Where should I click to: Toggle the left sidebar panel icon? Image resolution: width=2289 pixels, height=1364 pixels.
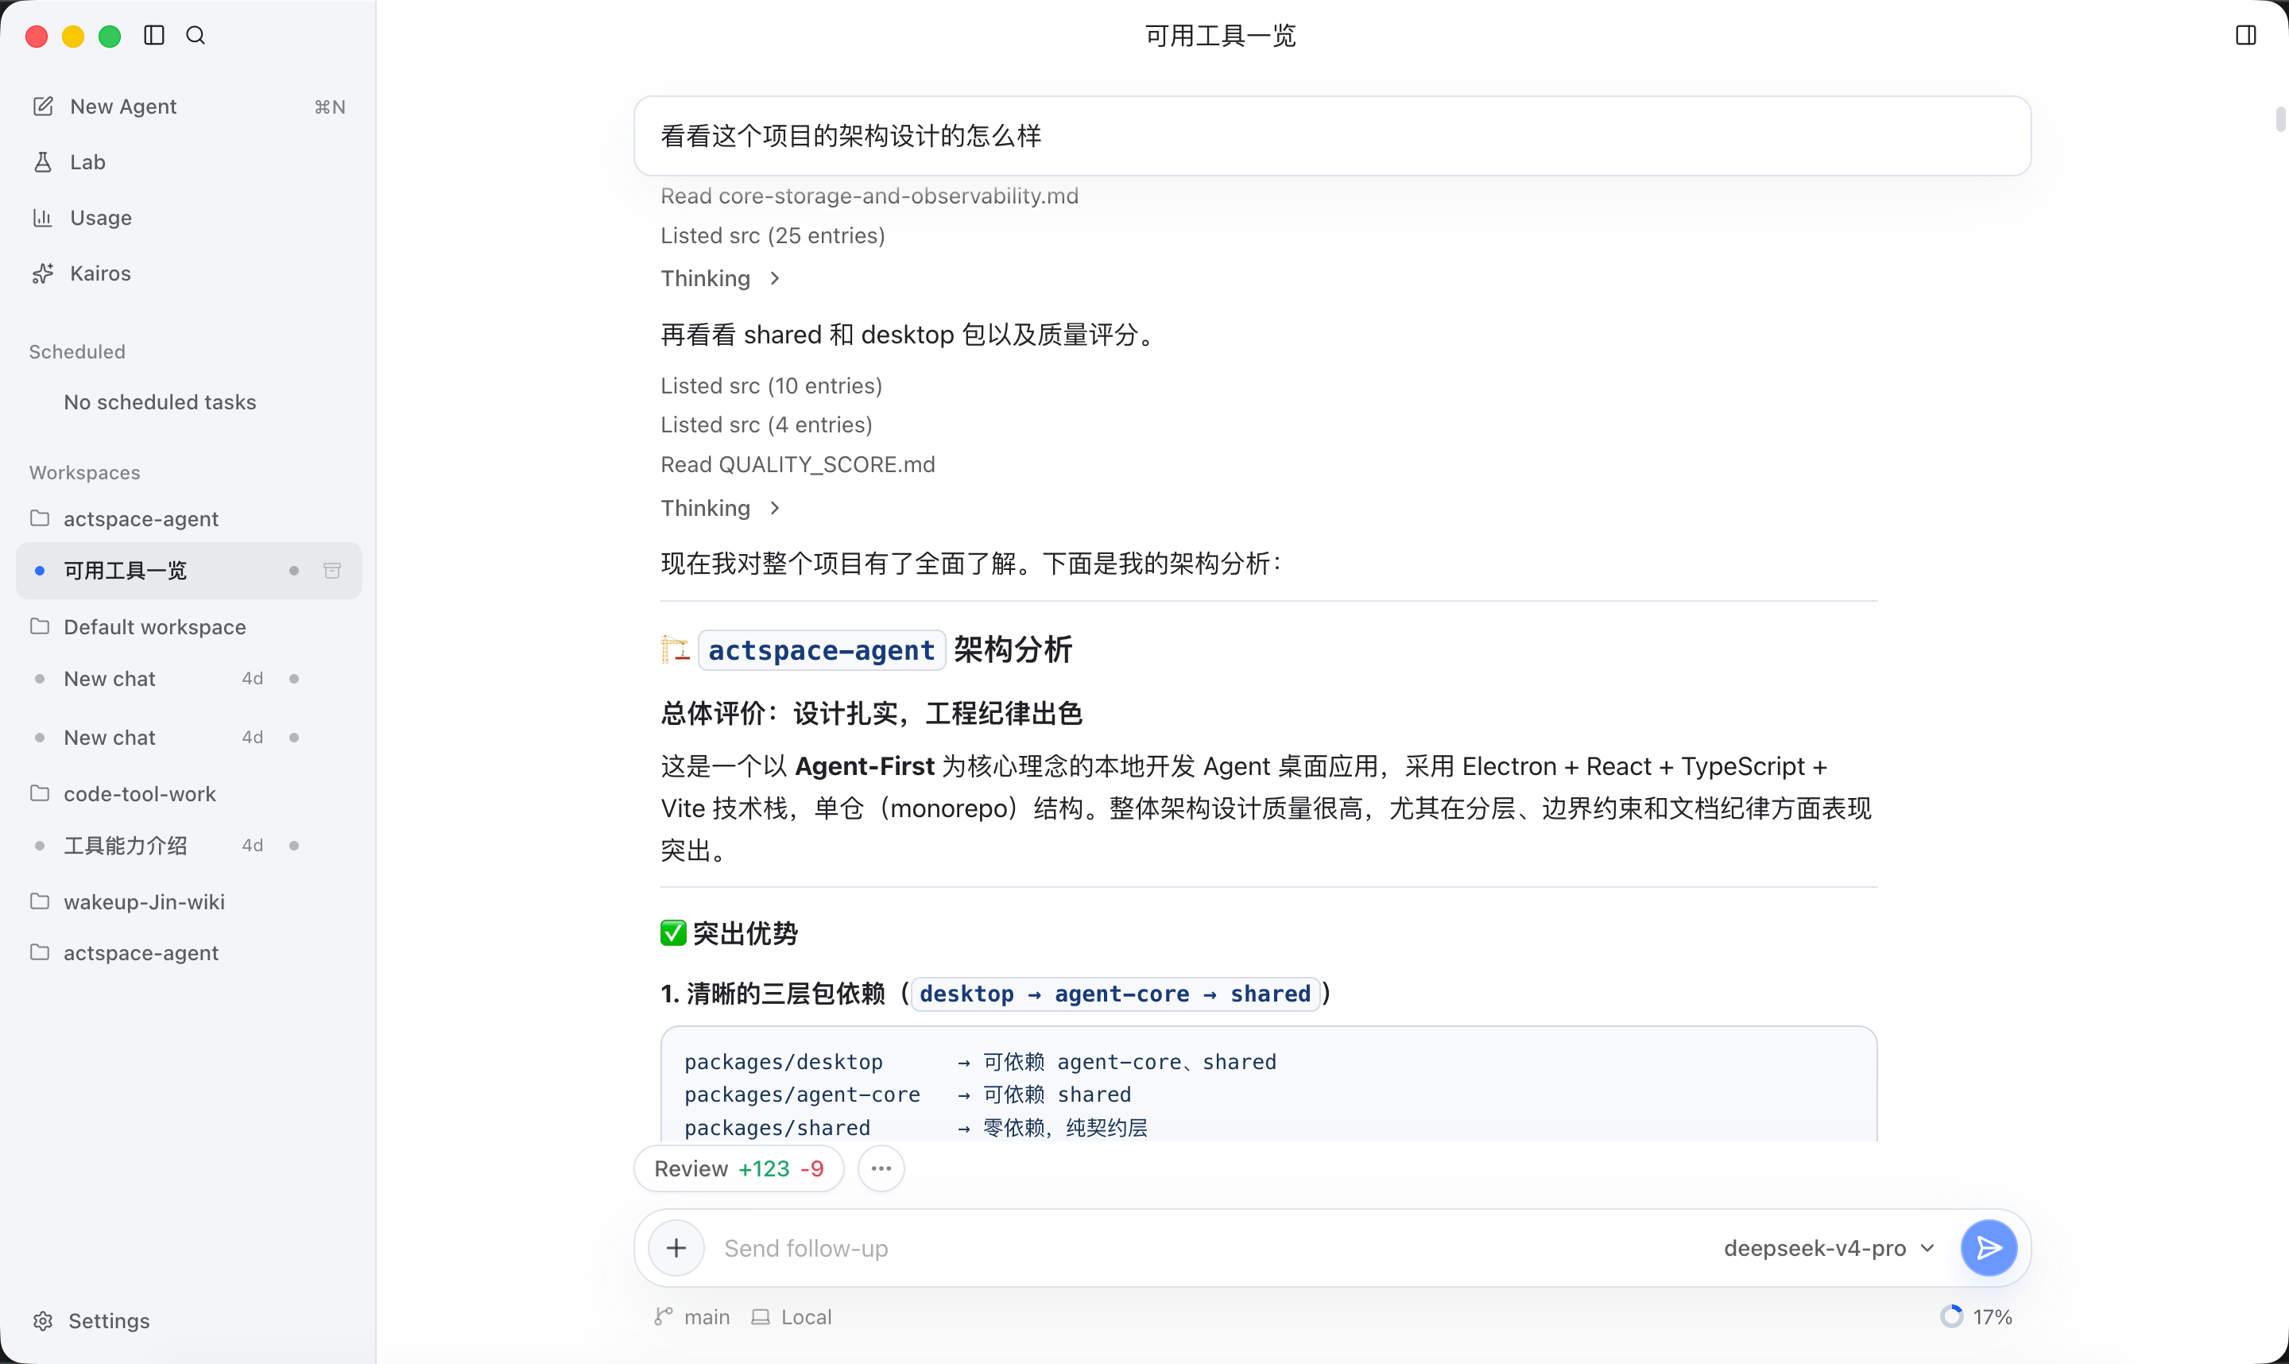pos(154,35)
